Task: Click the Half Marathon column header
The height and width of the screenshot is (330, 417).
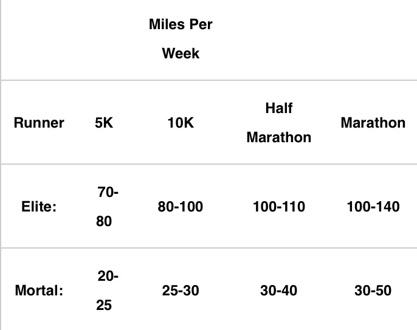Action: point(278,123)
